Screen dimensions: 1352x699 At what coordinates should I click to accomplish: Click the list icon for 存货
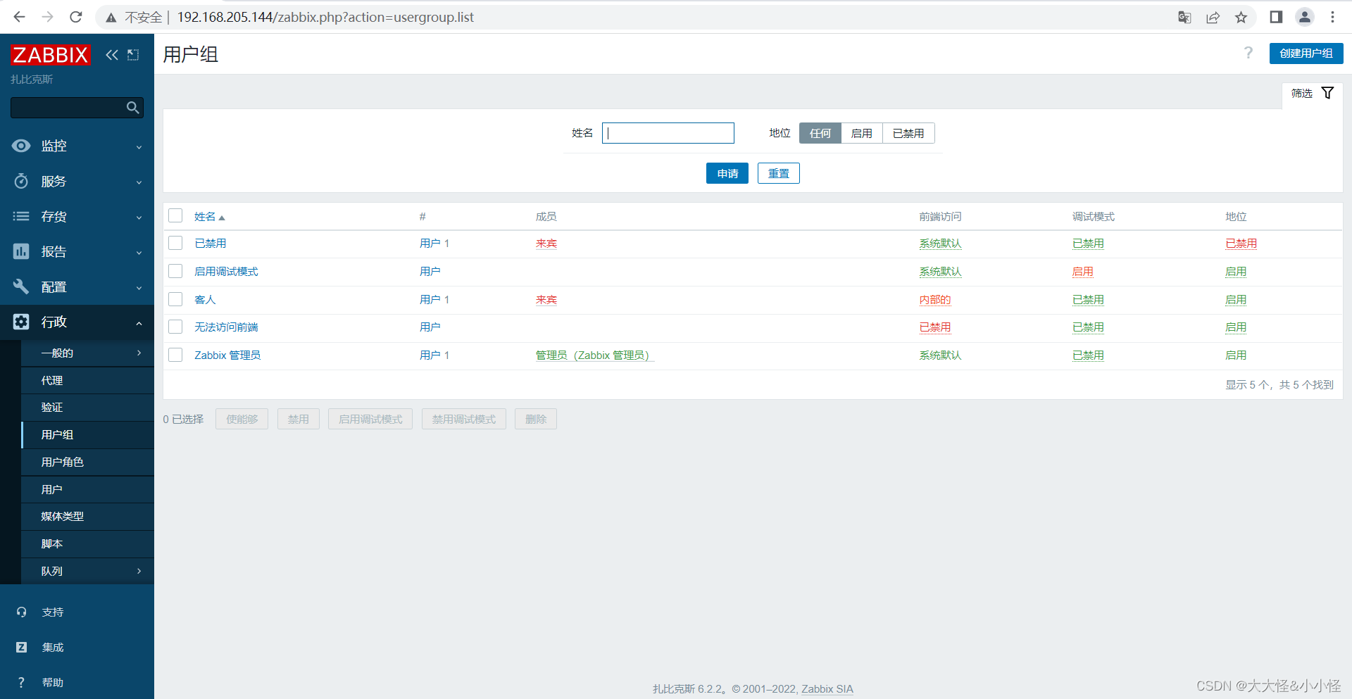pyautogui.click(x=21, y=216)
